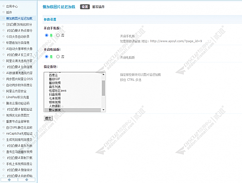Open LinePay积分充值 sidebar entry
The height and width of the screenshot is (183, 242).
pyautogui.click(x=17, y=97)
